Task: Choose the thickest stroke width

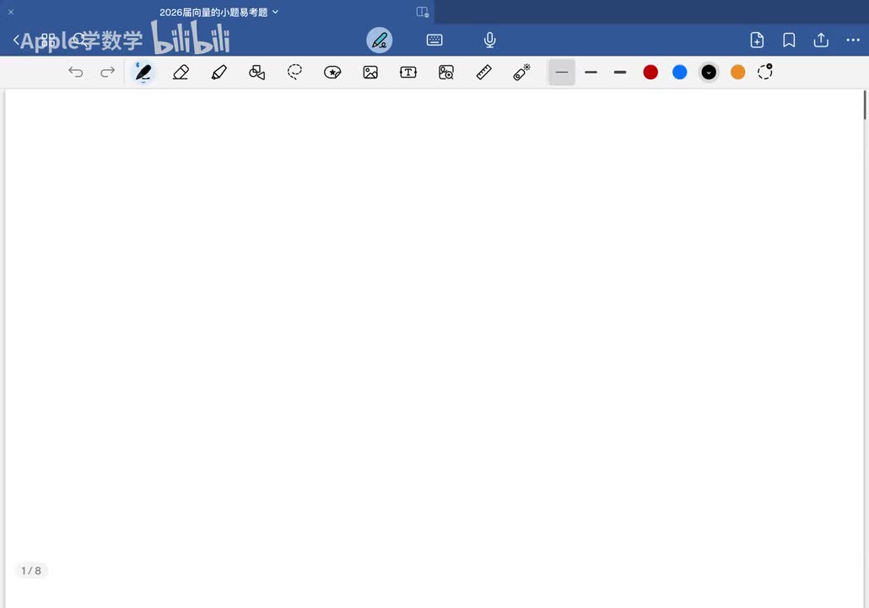Action: point(620,72)
